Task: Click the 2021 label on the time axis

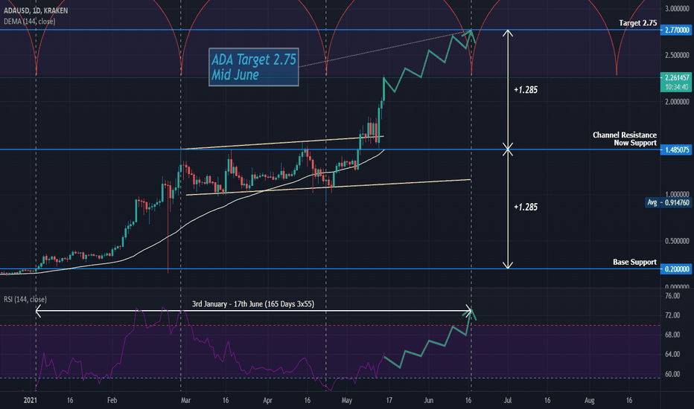Action: (x=30, y=401)
